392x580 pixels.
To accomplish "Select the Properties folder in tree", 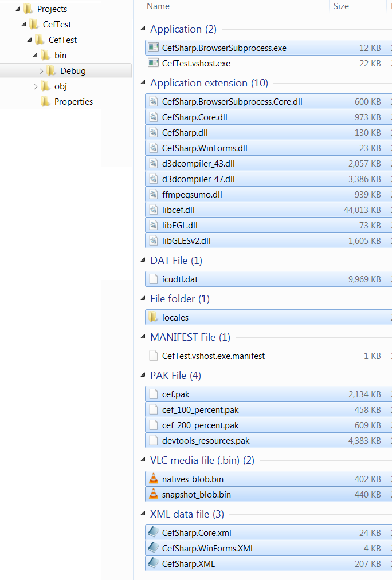I will click(74, 102).
